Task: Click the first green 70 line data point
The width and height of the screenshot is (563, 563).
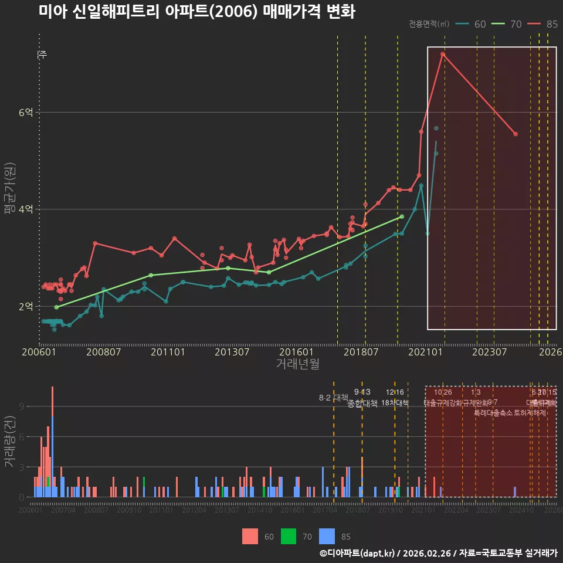Action: [56, 307]
